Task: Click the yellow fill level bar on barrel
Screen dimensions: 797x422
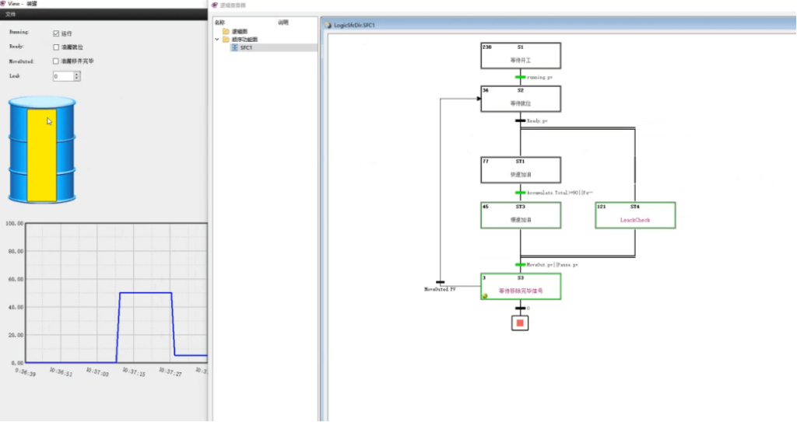Action: coord(41,155)
